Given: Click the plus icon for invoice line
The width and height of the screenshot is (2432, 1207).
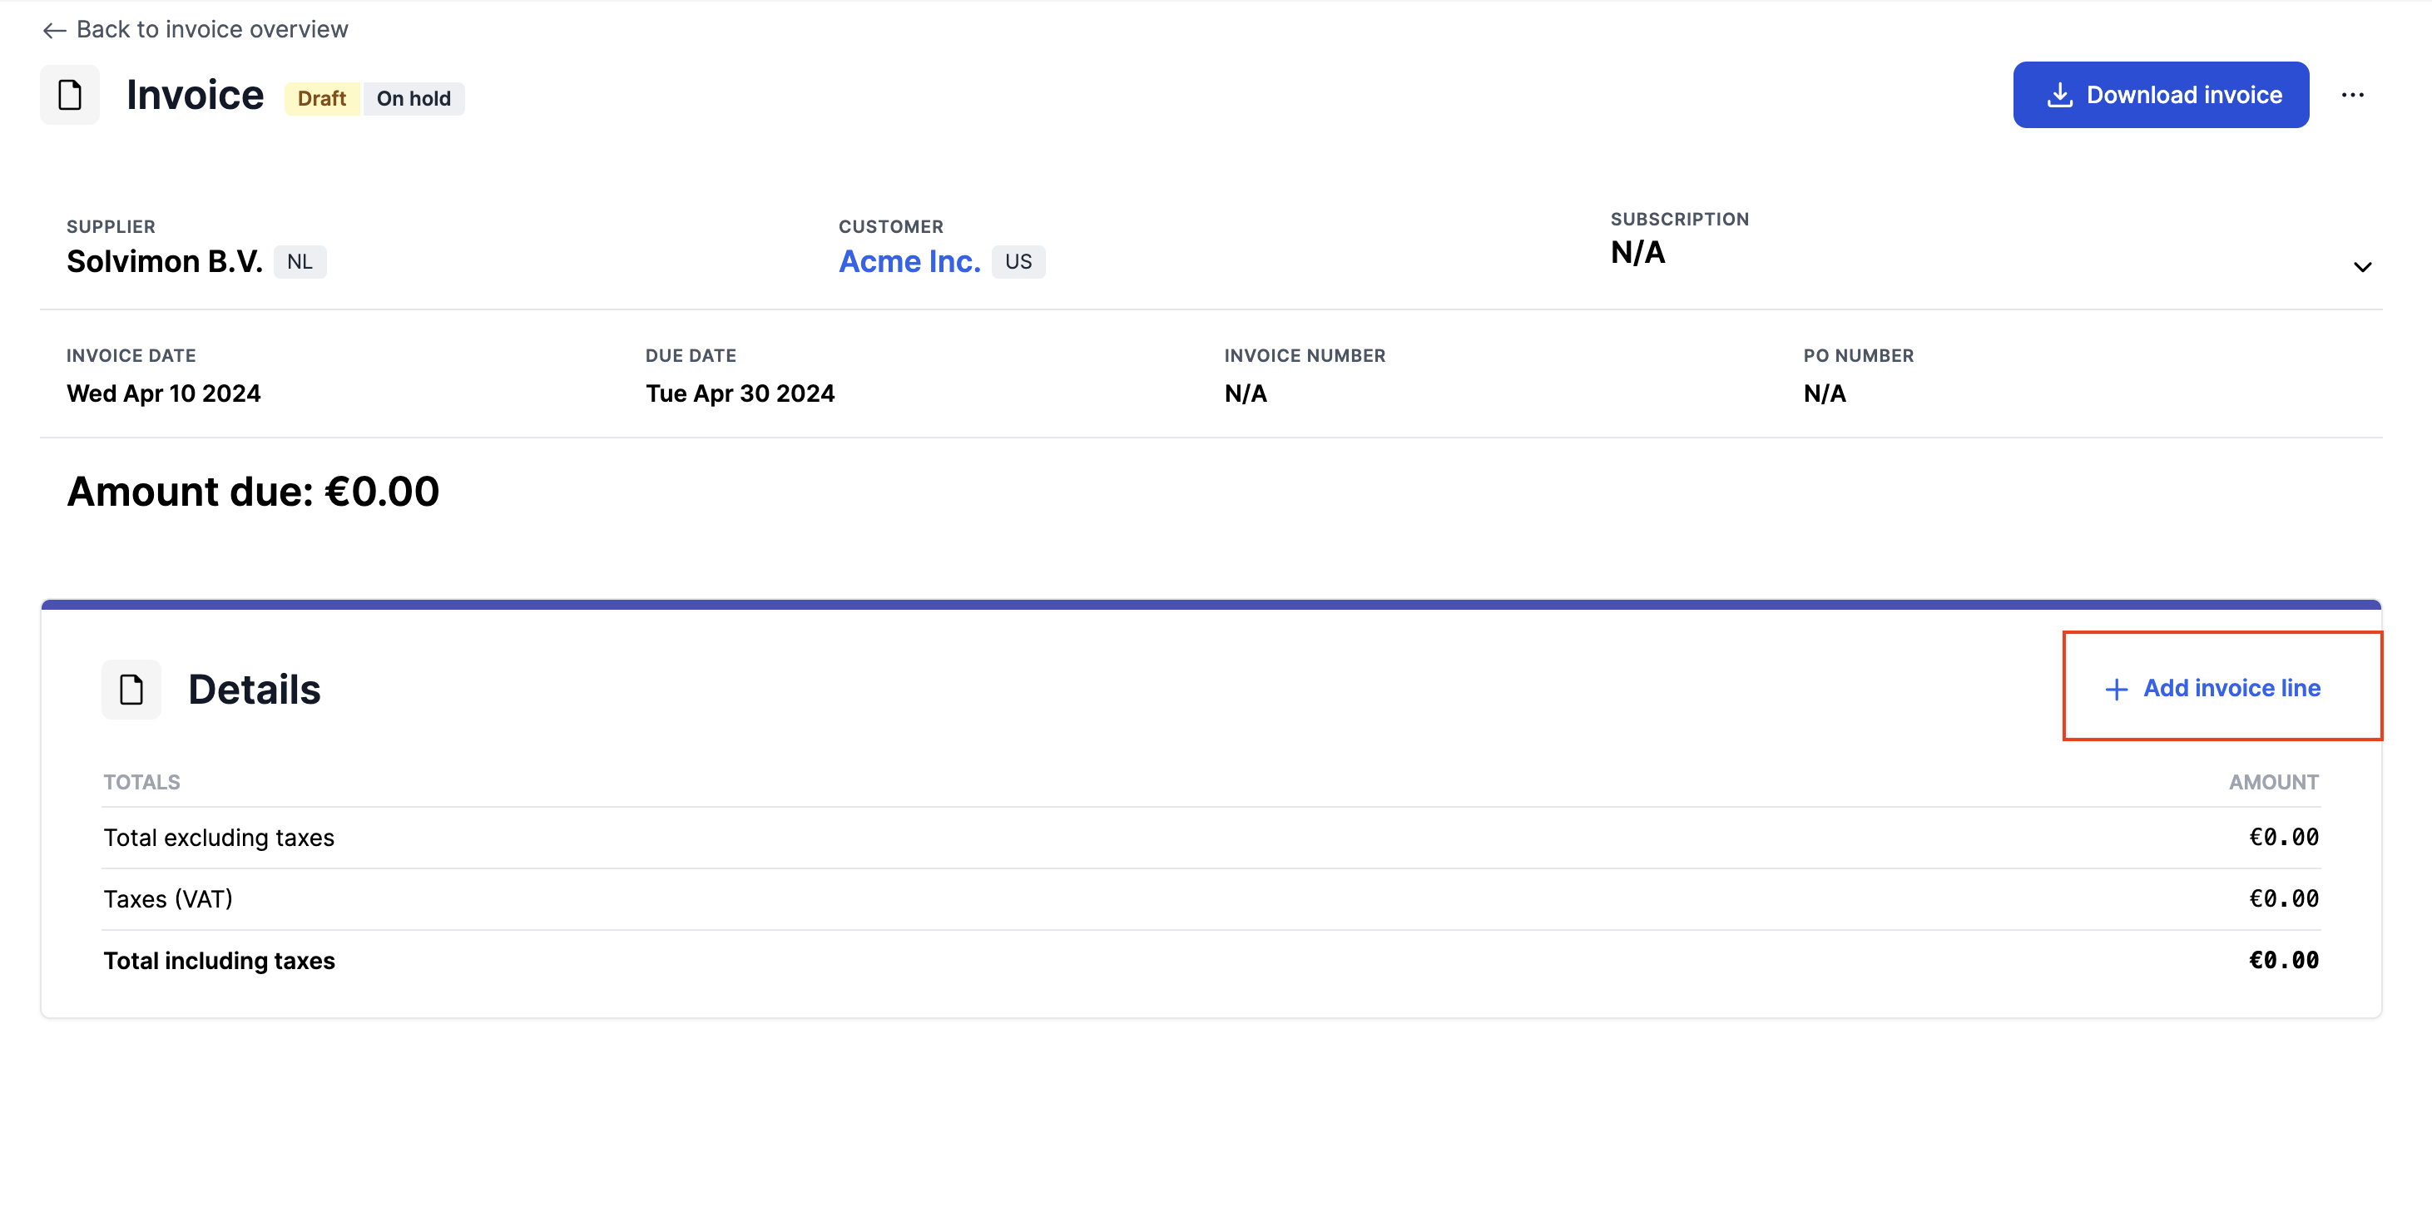Looking at the screenshot, I should pyautogui.click(x=2116, y=690).
